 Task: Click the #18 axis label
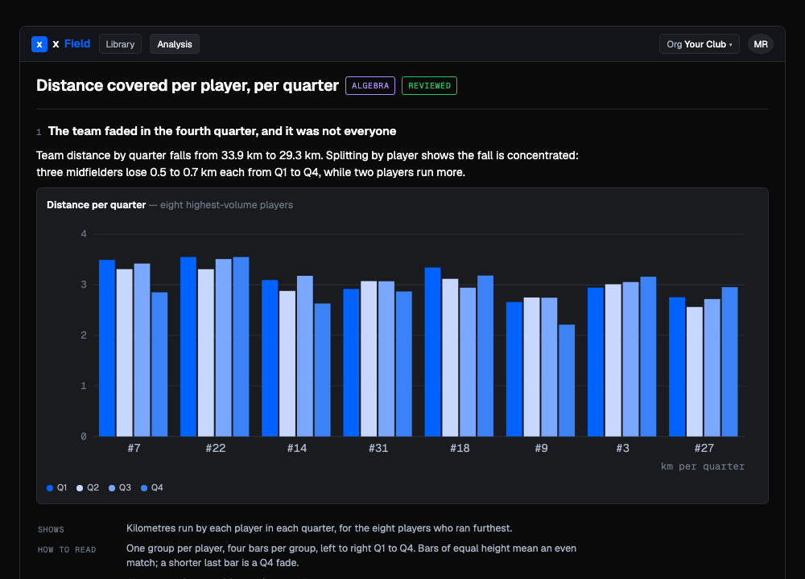point(460,448)
